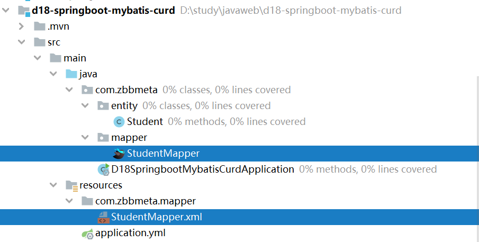Select com.zbbmeta.mapper package under resources
Viewport: 479px width, 242px height.
(x=146, y=201)
